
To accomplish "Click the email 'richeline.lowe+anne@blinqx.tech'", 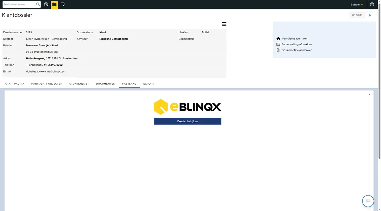I will (x=46, y=72).
